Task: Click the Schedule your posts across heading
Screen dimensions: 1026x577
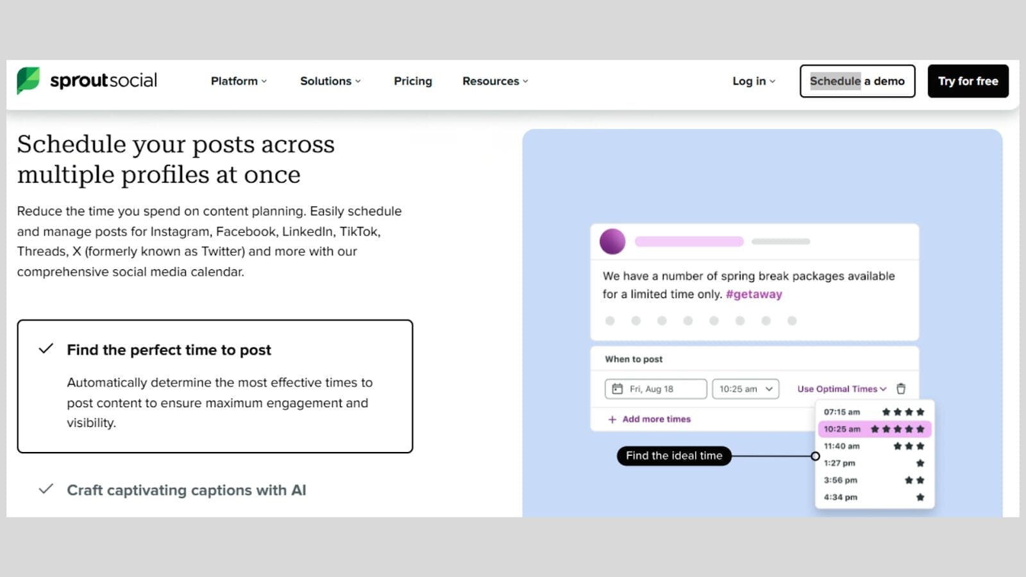Action: pyautogui.click(x=176, y=159)
